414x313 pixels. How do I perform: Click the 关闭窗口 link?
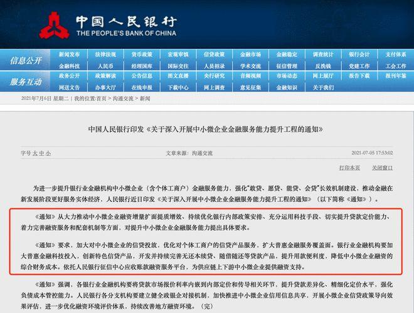click(382, 168)
